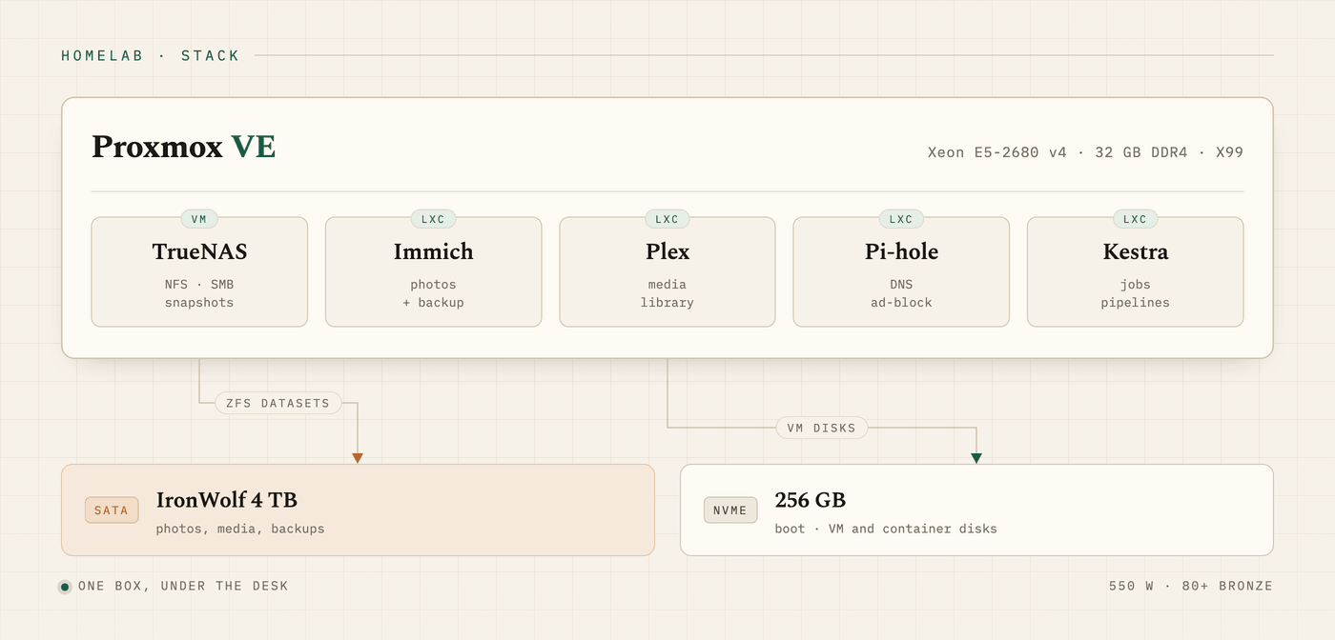1335x640 pixels.
Task: Click the VM badge above TrueNAS
Action: click(199, 219)
